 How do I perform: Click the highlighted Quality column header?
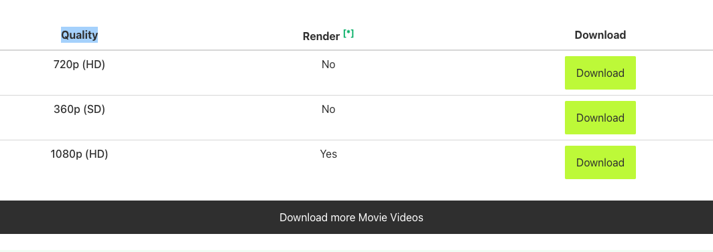[x=80, y=35]
